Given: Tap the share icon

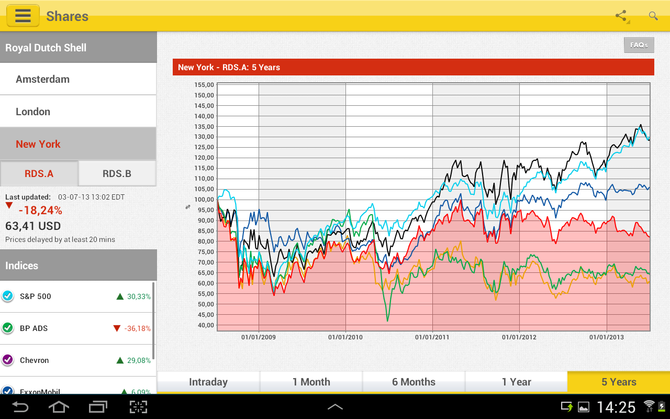Looking at the screenshot, I should 621,16.
